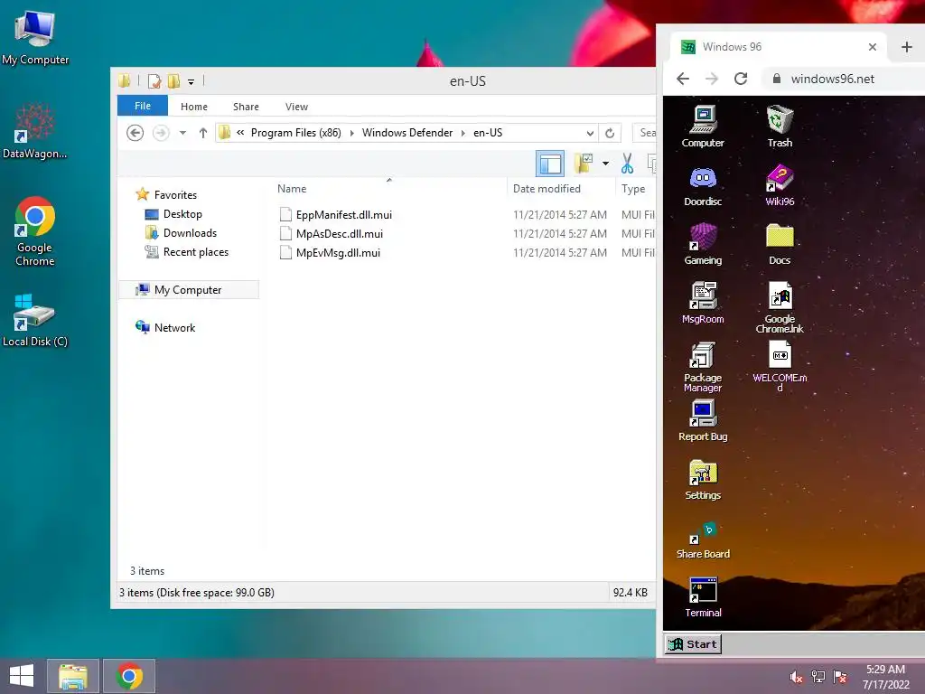Click the Explorer Forward arrow
925x694 pixels.
point(161,133)
